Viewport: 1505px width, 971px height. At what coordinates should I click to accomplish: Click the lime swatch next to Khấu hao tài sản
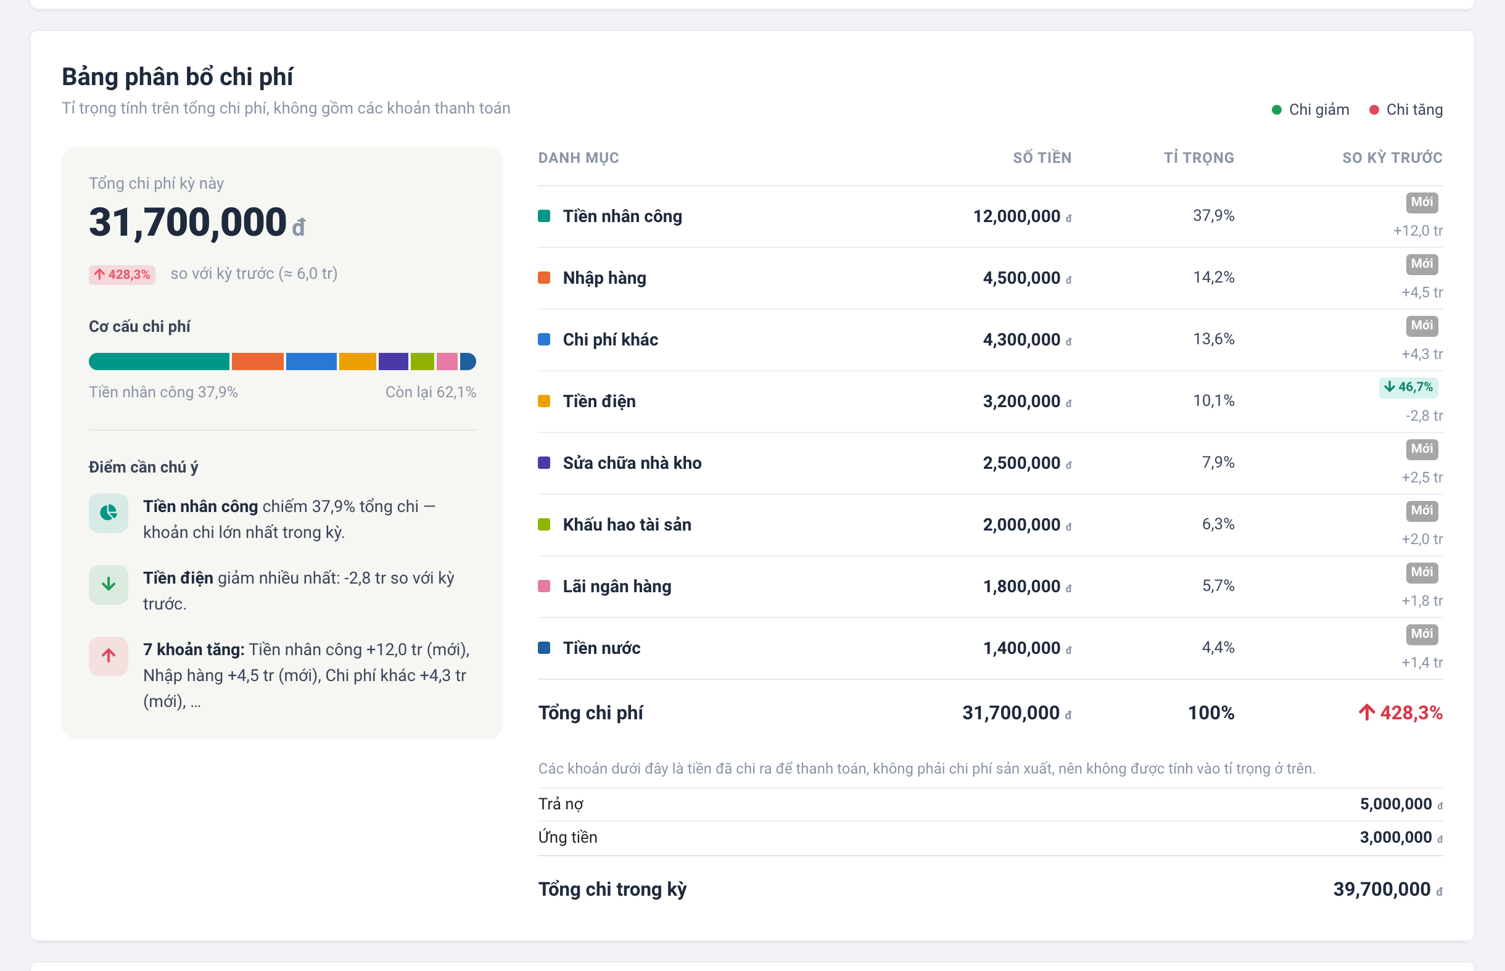click(544, 524)
